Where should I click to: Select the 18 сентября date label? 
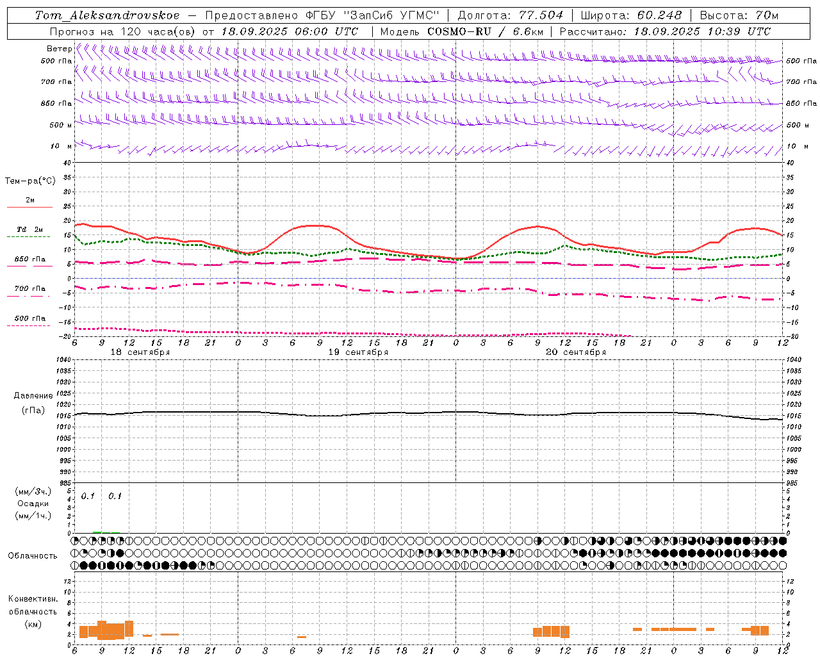point(140,352)
